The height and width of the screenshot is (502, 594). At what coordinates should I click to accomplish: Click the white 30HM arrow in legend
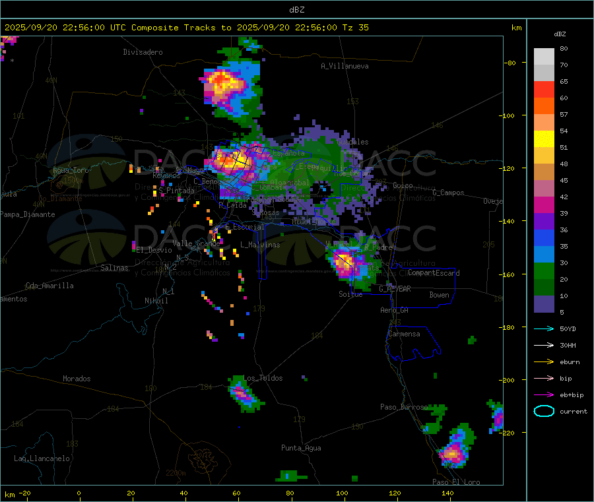tap(544, 345)
